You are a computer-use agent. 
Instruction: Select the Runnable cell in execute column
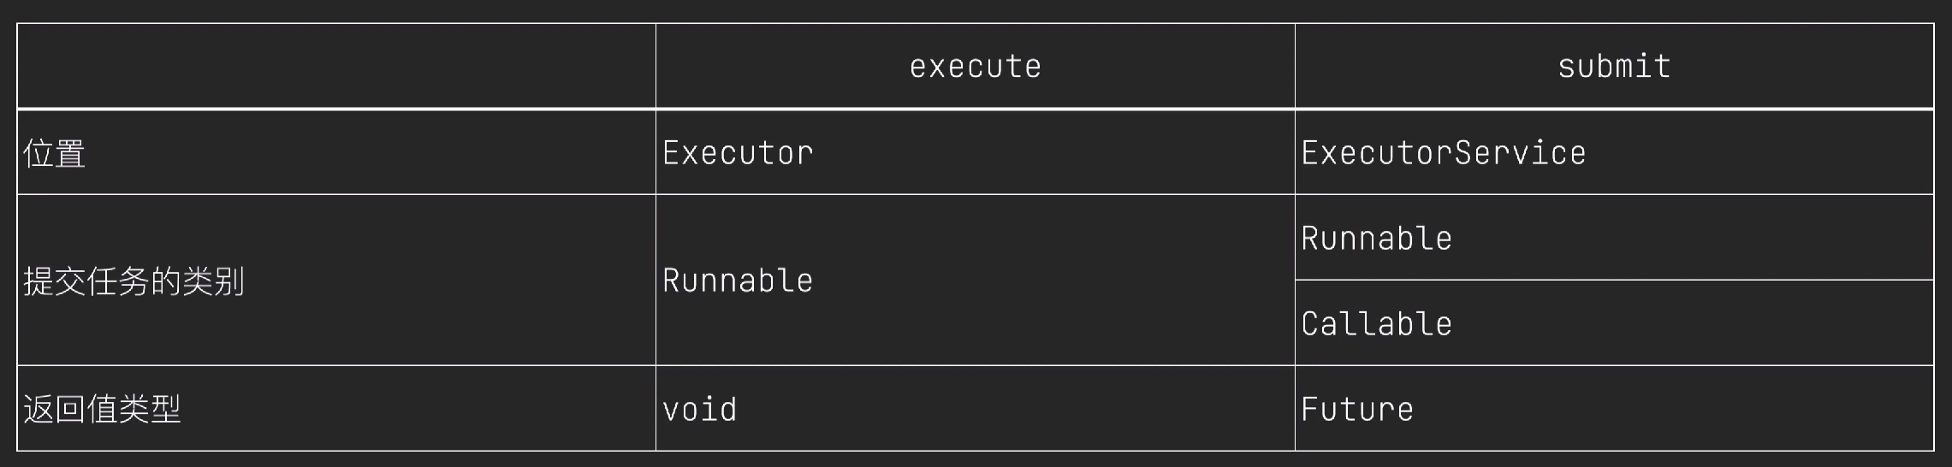(975, 281)
